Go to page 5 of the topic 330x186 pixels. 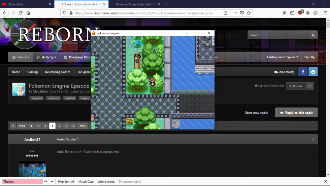point(59,126)
